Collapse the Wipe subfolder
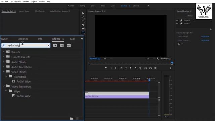This screenshot has height=121, width=215. coord(6,91)
